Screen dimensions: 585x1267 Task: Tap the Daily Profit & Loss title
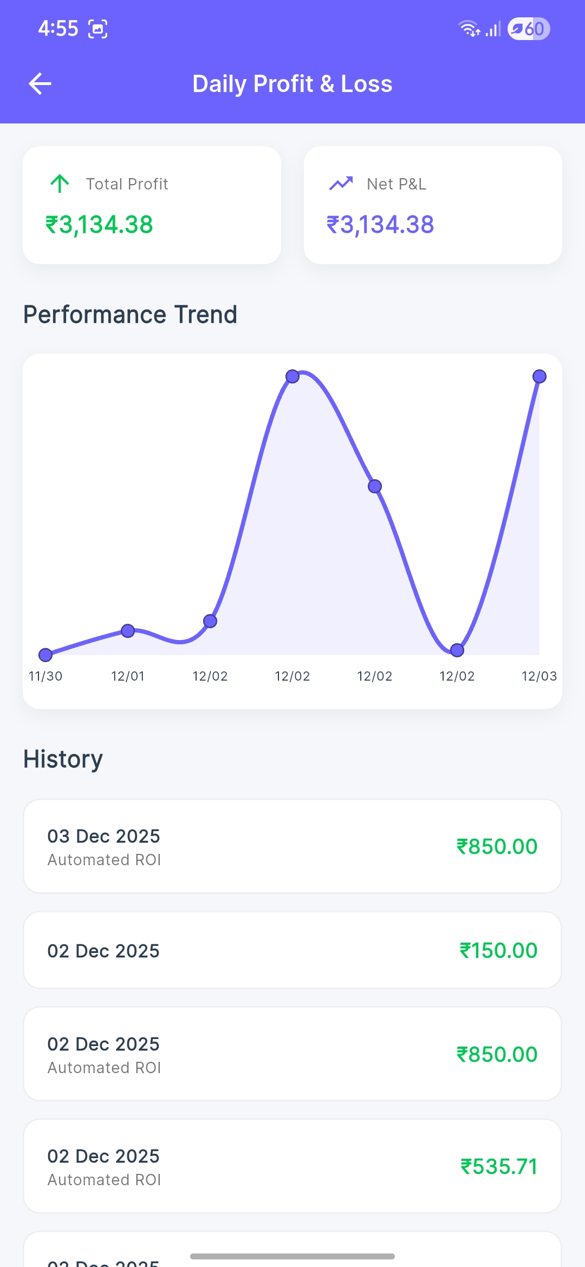pos(292,84)
